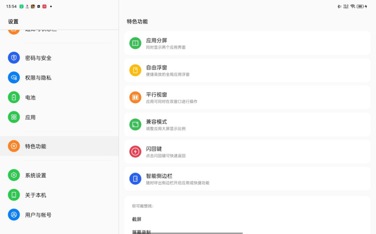Open 关于本机 page
The image size is (376, 234).
coord(59,195)
